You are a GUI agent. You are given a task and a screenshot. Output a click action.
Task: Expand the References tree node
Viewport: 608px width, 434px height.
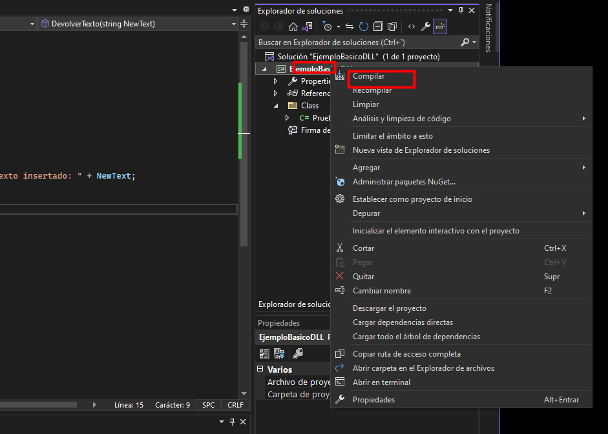click(x=275, y=94)
